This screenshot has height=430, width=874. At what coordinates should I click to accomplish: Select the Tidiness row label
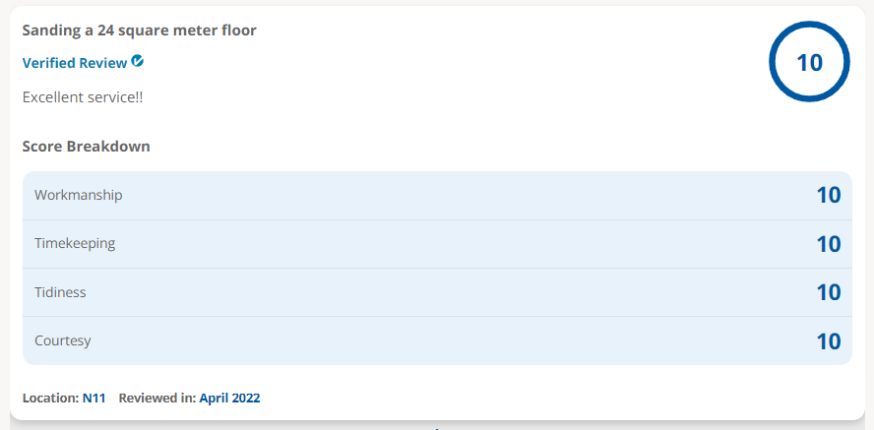[x=60, y=292]
